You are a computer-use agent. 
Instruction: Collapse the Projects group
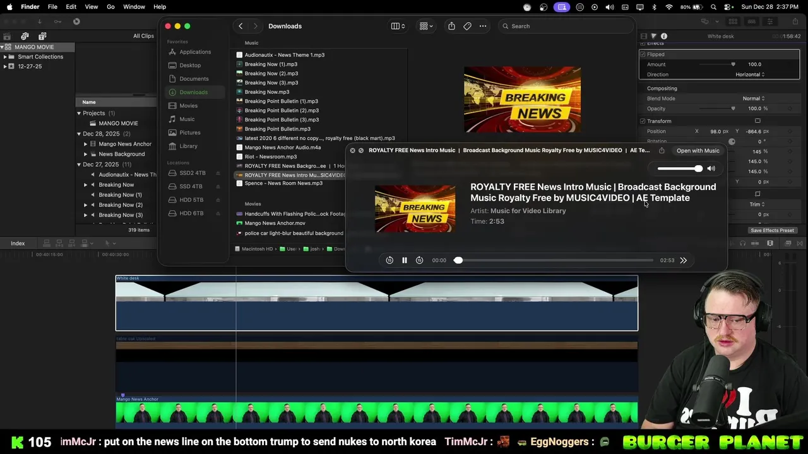pyautogui.click(x=79, y=113)
